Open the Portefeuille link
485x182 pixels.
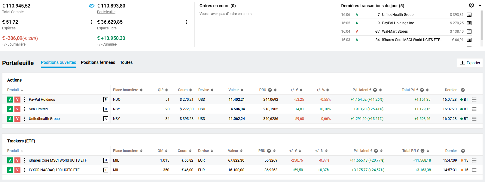106,12
